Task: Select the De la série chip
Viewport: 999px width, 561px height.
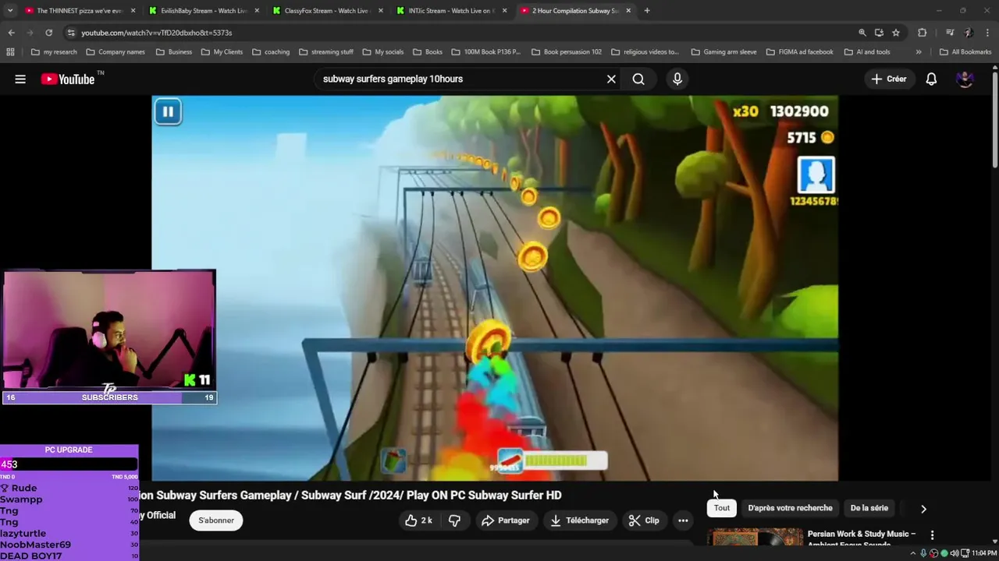Action: [x=869, y=508]
